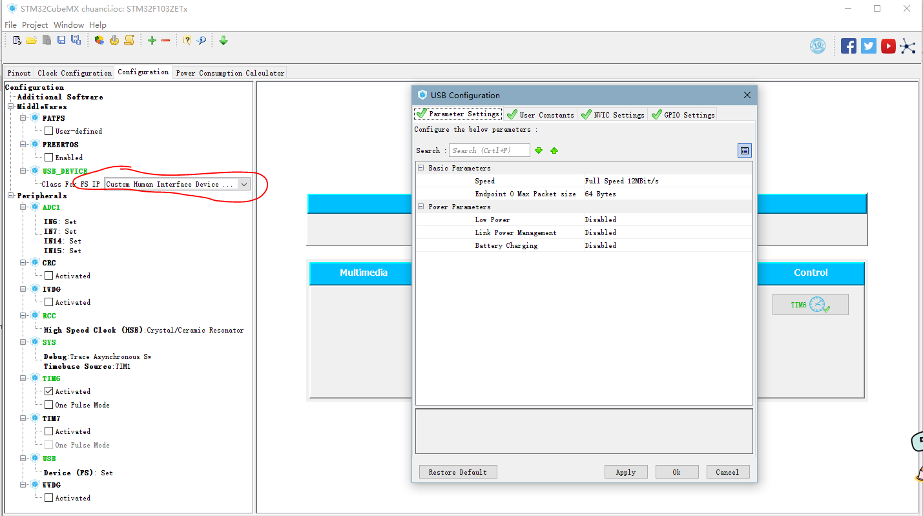Click the Save Project floppy icon
The height and width of the screenshot is (516, 923).
coord(61,40)
